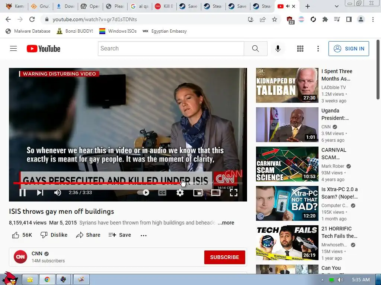The height and width of the screenshot is (285, 381).
Task: Go back in browser
Action: pyautogui.click(x=8, y=19)
